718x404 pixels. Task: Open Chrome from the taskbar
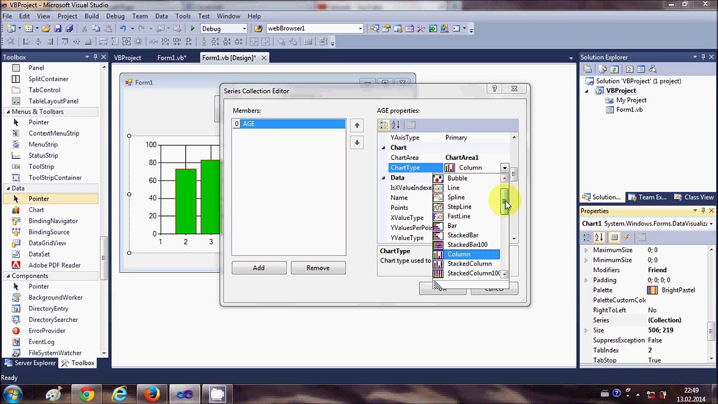click(x=86, y=394)
